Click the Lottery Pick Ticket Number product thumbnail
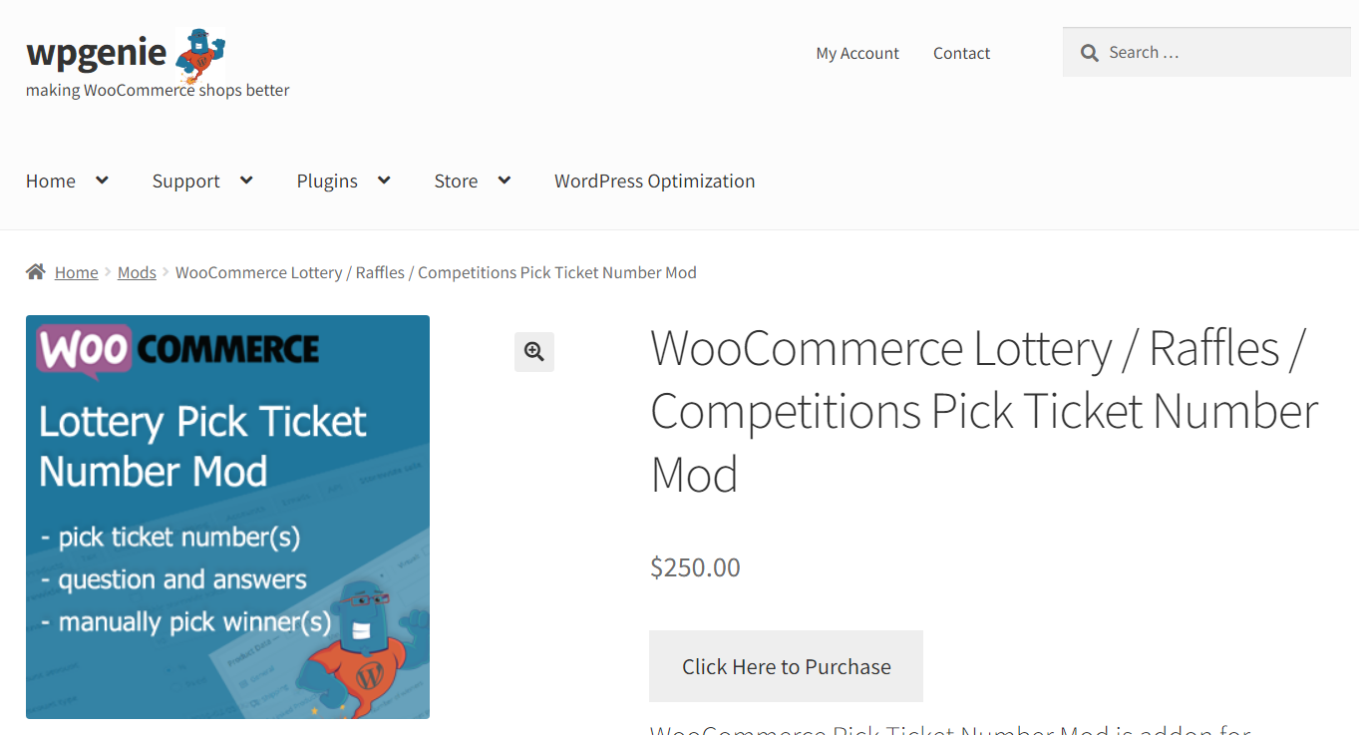Viewport: 1359px width, 735px height. click(227, 516)
